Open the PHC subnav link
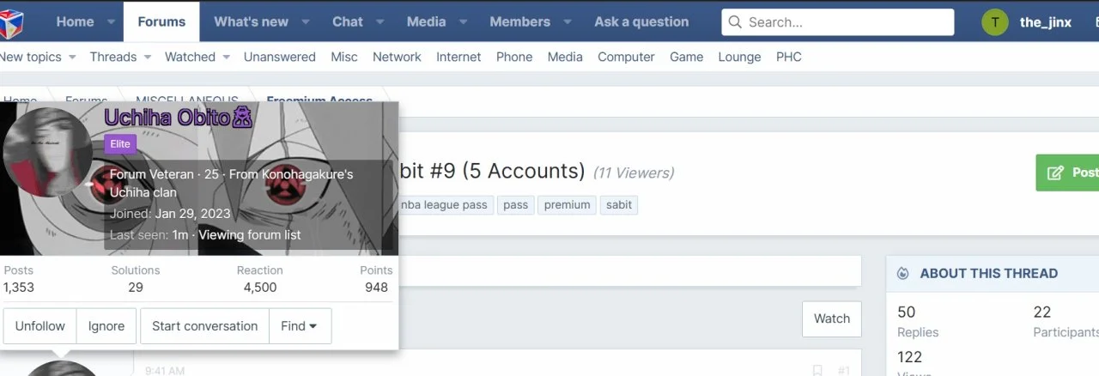 point(789,58)
